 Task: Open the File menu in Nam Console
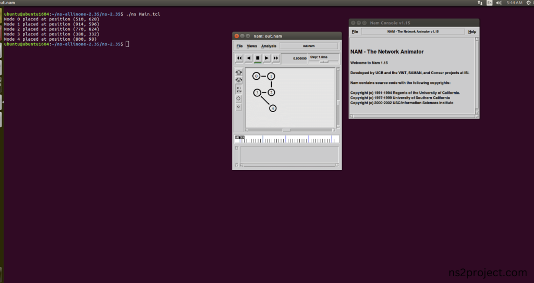point(355,32)
